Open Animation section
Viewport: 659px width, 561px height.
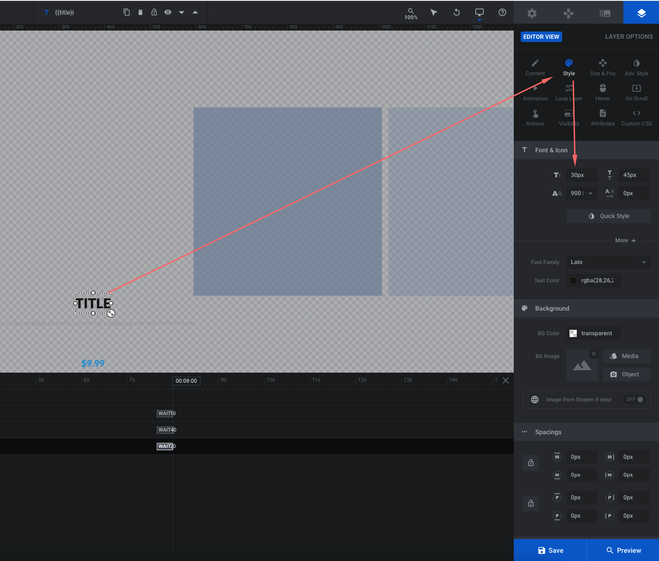coord(535,93)
